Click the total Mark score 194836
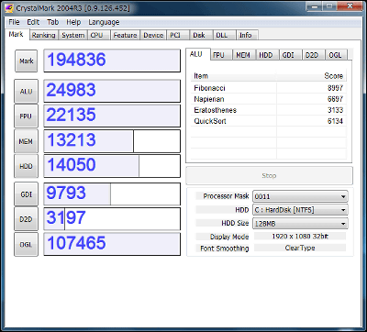The image size is (367, 332). coord(112,61)
